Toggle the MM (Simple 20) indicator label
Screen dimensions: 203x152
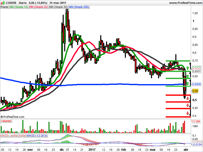(x=38, y=7)
